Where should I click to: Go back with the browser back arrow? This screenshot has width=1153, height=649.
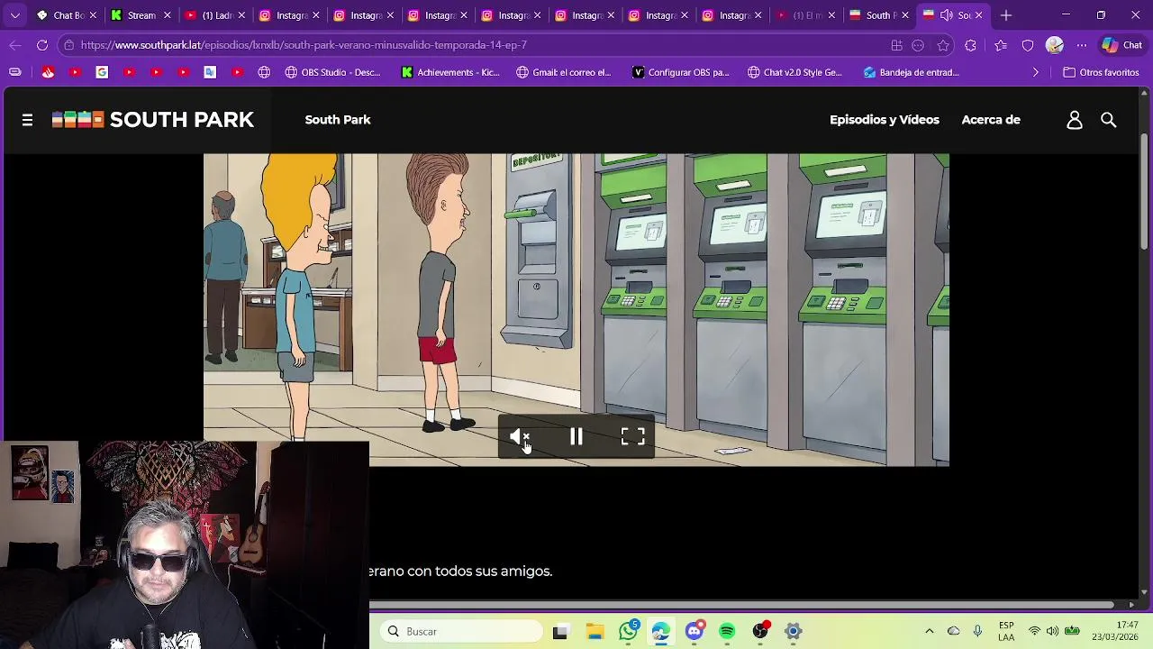click(15, 45)
